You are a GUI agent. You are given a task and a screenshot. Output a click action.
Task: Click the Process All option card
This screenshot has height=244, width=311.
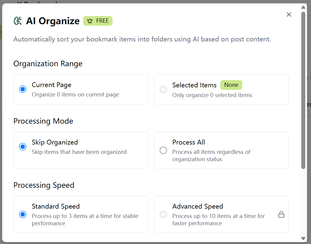(221, 150)
